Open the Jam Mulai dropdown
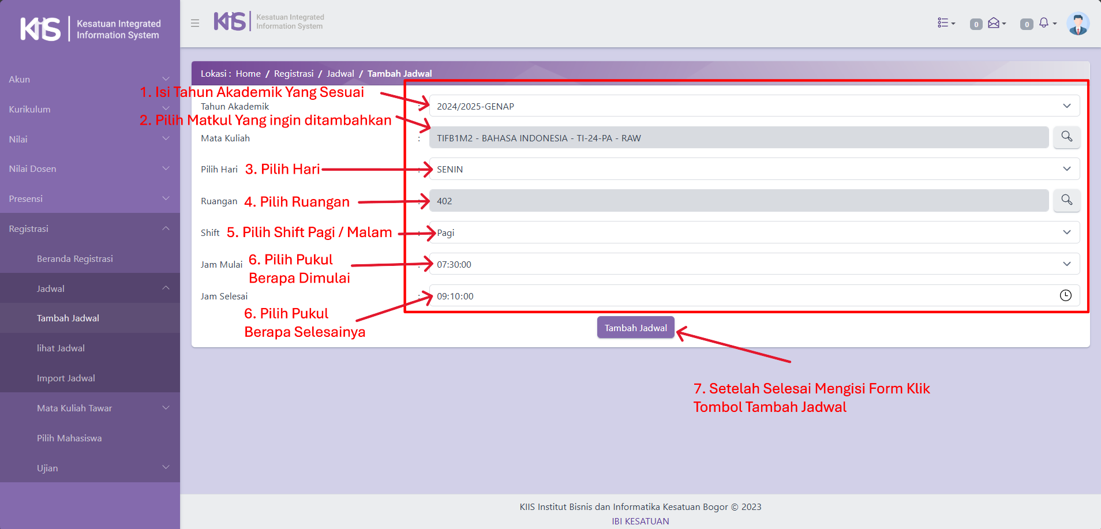The height and width of the screenshot is (529, 1101). click(754, 264)
